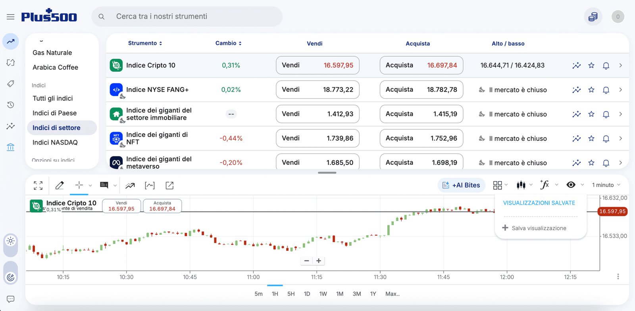The height and width of the screenshot is (311, 635).
Task: Click Vendi 1.739,86 for the NFT index
Action: [317, 138]
